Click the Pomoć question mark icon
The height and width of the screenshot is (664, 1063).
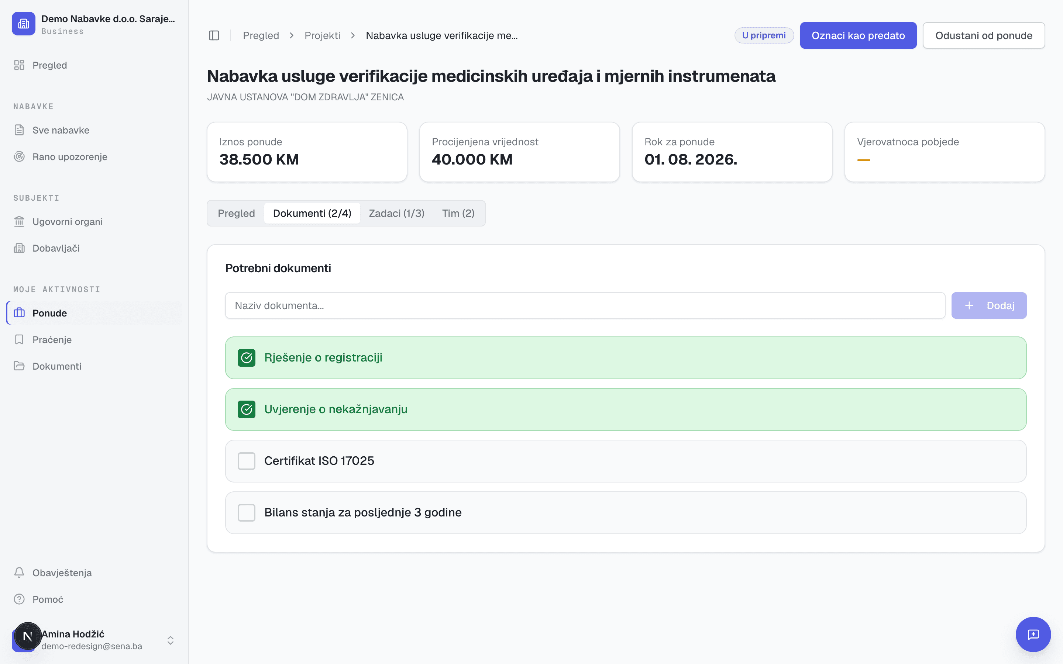(19, 599)
